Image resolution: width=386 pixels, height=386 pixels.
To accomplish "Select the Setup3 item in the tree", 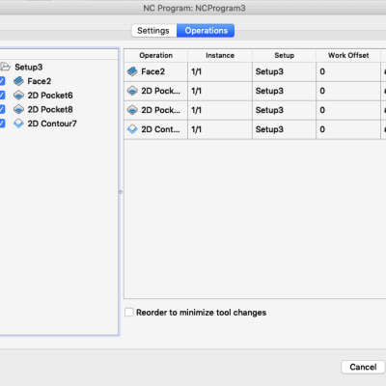I will click(29, 67).
